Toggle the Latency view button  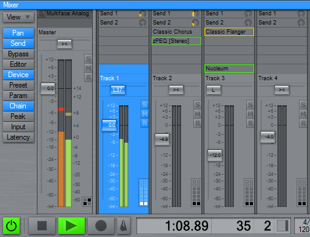coord(18,137)
